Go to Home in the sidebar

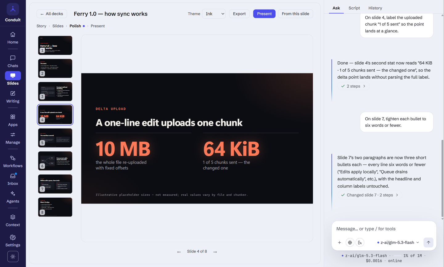pyautogui.click(x=13, y=38)
